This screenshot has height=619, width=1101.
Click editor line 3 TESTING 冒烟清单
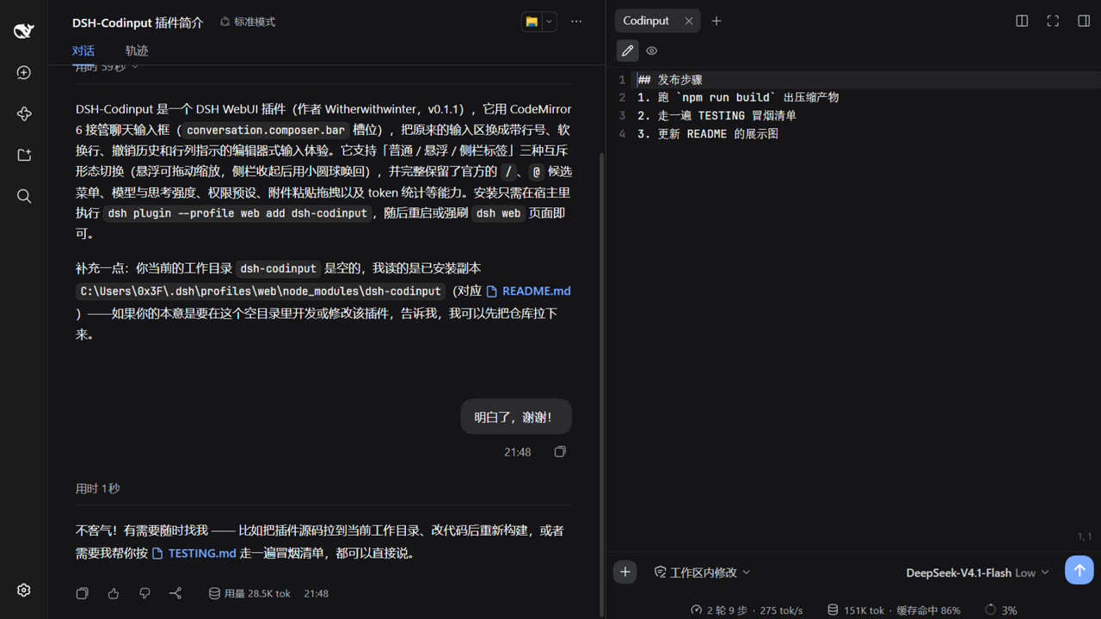pos(717,115)
